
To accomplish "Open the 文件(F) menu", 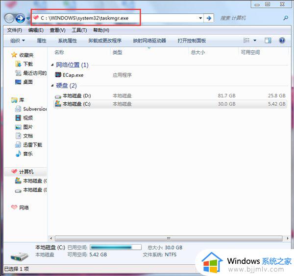I will (14, 30).
